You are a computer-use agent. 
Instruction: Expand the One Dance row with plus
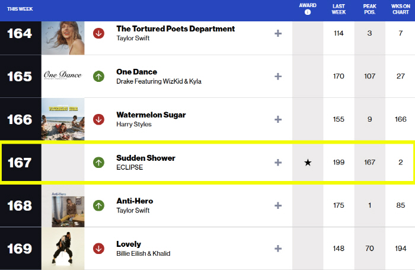click(x=278, y=77)
